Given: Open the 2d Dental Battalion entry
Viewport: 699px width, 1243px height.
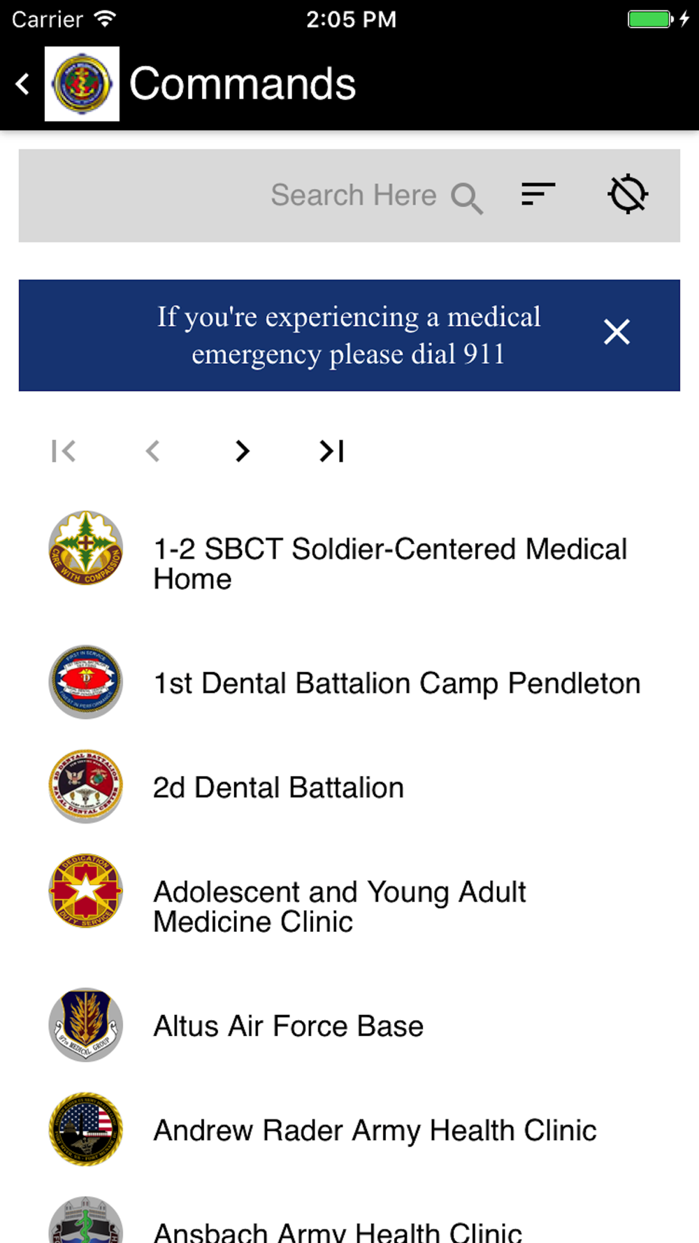Looking at the screenshot, I should (x=349, y=787).
